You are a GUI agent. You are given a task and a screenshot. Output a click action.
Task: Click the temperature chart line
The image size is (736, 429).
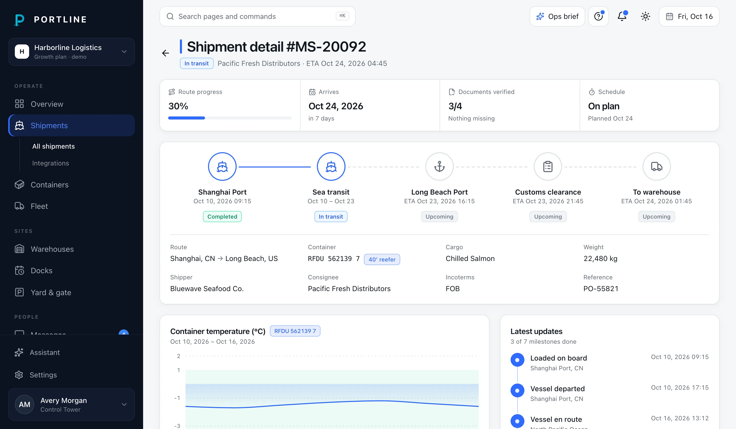coord(332,404)
